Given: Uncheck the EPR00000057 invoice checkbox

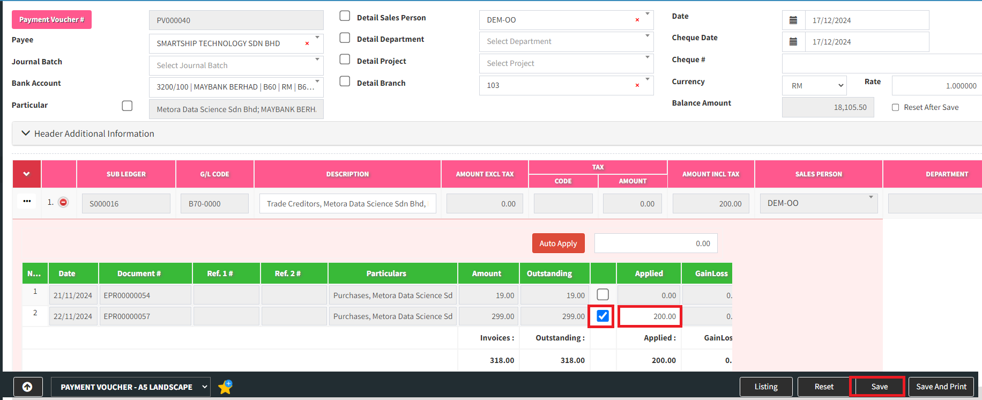Looking at the screenshot, I should tap(602, 316).
